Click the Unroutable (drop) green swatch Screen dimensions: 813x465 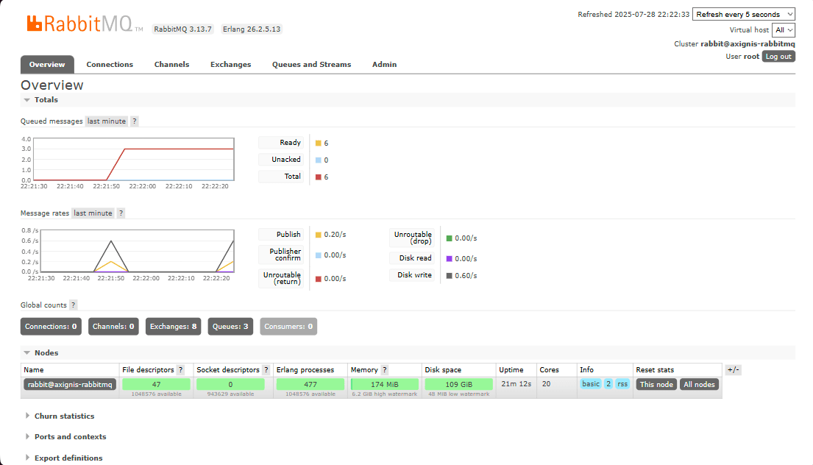coord(449,238)
